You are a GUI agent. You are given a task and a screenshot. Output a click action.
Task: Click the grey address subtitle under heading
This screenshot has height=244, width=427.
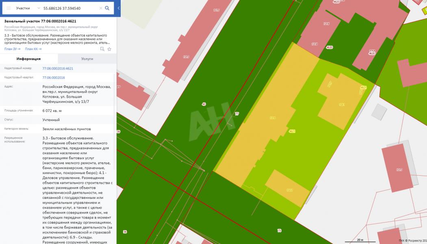tap(51, 28)
